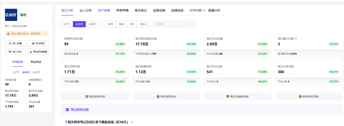Select the 近30天 range button in main panel
The image size is (344, 126).
point(79,24)
